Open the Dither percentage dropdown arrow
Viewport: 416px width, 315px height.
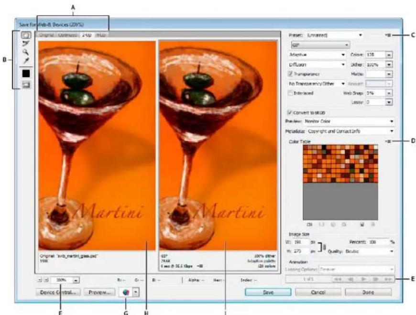coord(389,65)
